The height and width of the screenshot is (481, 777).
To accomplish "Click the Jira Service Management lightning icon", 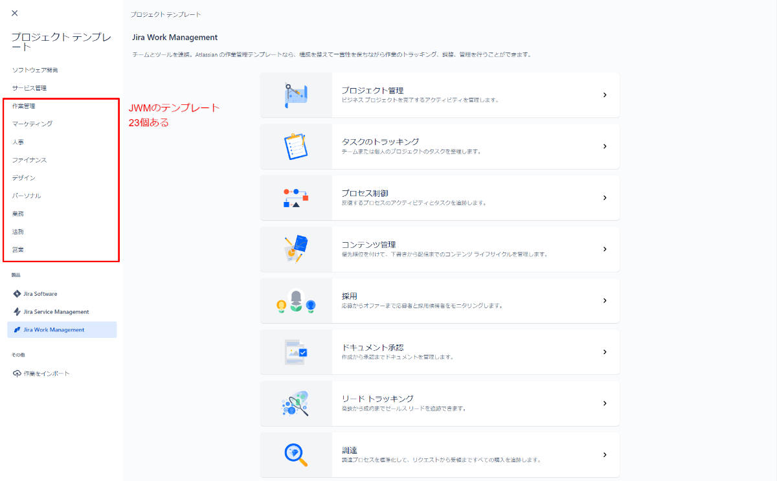I will click(17, 311).
